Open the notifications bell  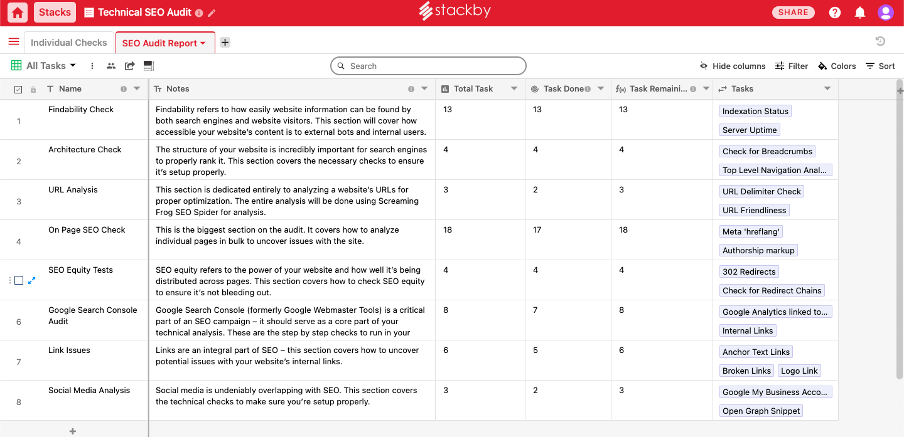tap(860, 12)
